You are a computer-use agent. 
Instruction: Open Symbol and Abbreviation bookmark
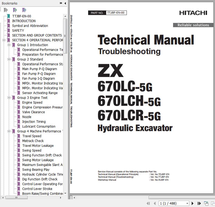click(x=30, y=26)
